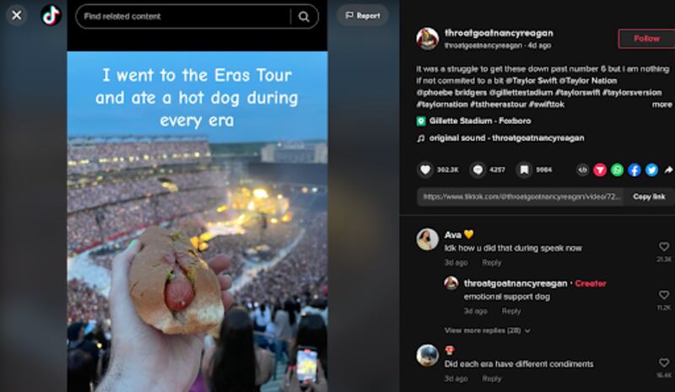This screenshot has height=392, width=675.
Task: Click the embed code icon
Action: pos(582,169)
